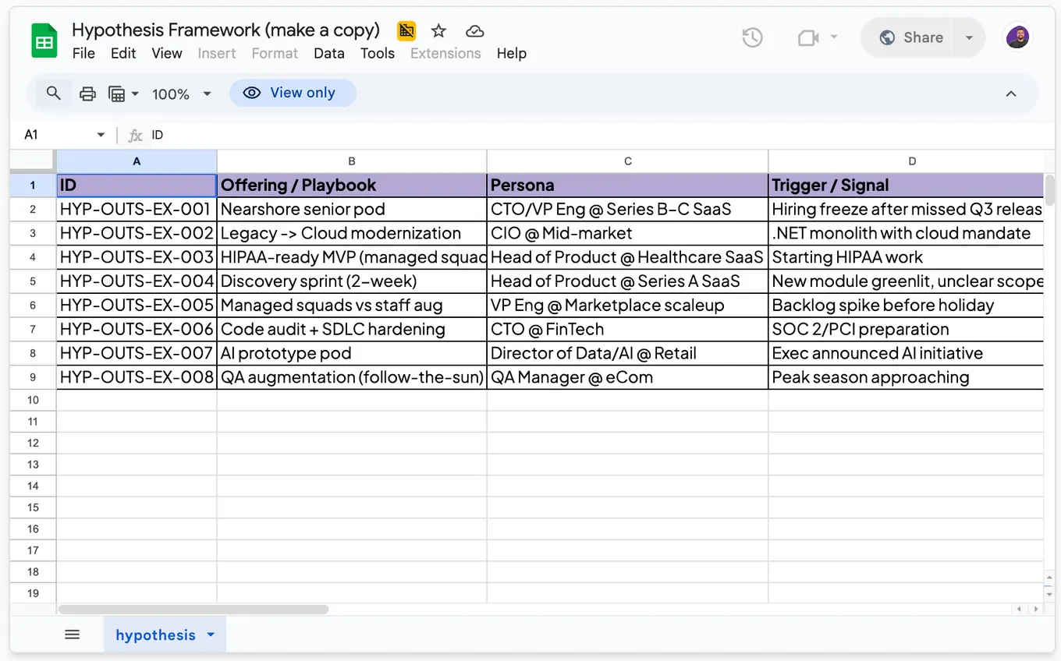This screenshot has height=661, width=1061.
Task: Open the Help menu
Action: pyautogui.click(x=512, y=53)
